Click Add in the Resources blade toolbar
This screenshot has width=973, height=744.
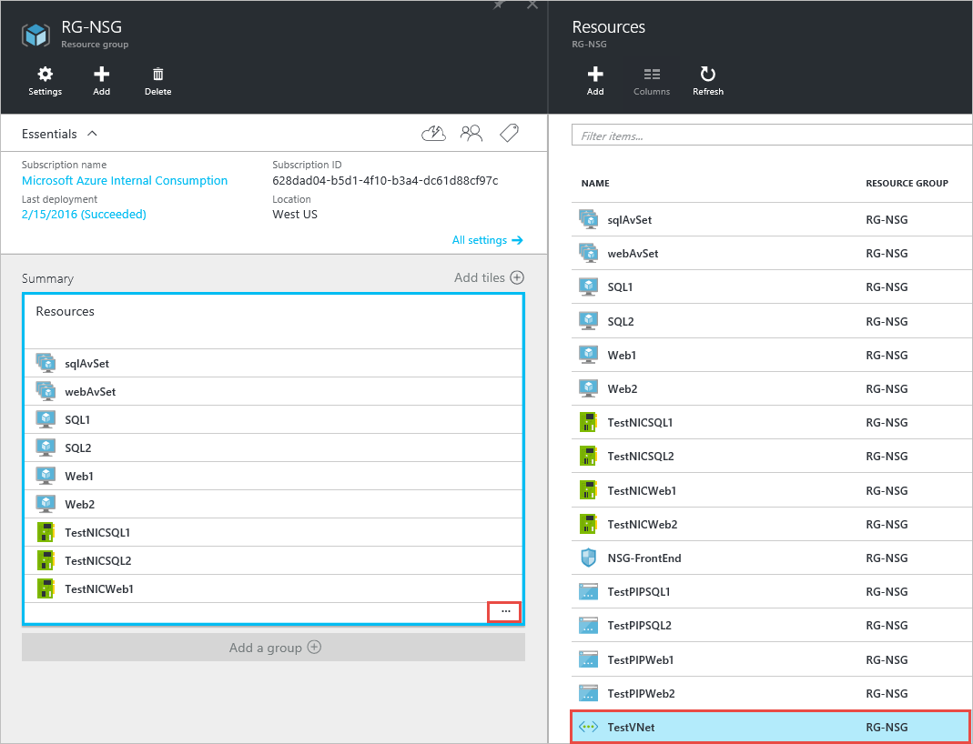coord(595,81)
